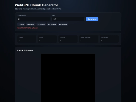Click the Chunk Anzahl label
The image size is (136, 102).
21,15
